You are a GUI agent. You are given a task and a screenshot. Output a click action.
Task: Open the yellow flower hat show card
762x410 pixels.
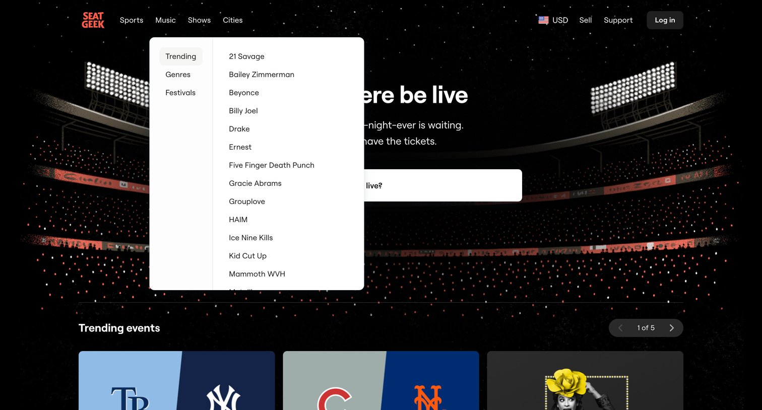[x=585, y=381]
